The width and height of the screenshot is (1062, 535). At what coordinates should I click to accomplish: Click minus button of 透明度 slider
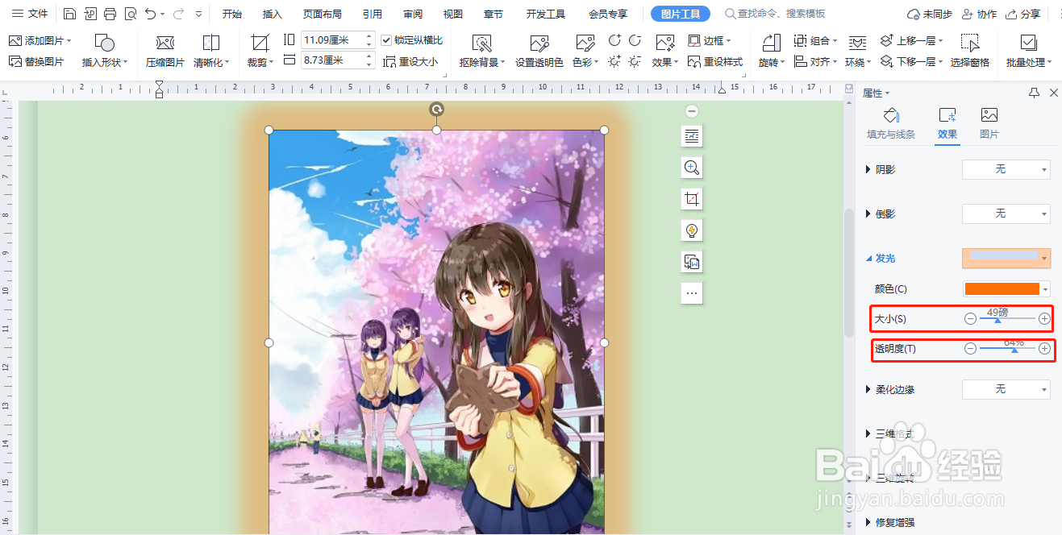click(x=970, y=349)
